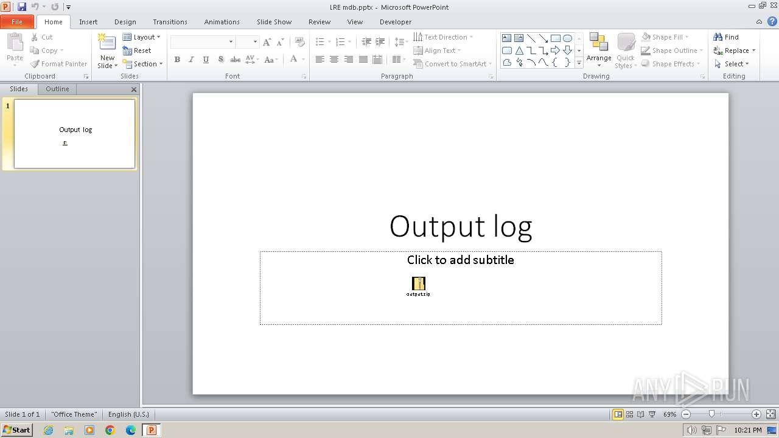Click the Zoom Out minus button
This screenshot has width=779, height=438.
coord(686,414)
